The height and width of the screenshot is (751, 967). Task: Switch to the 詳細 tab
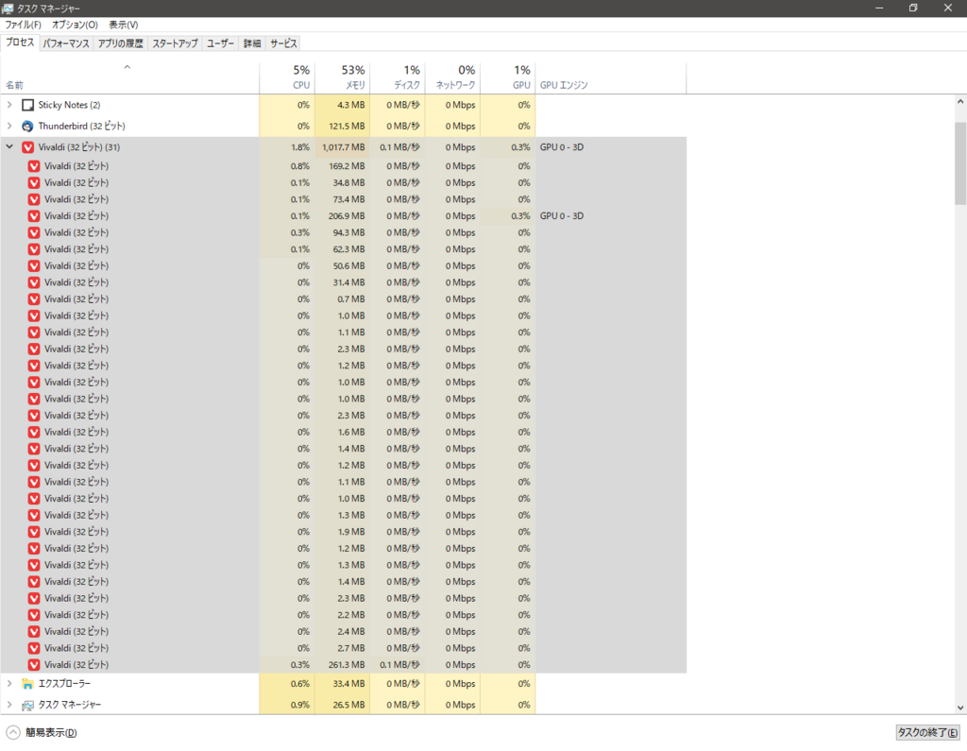coord(252,43)
